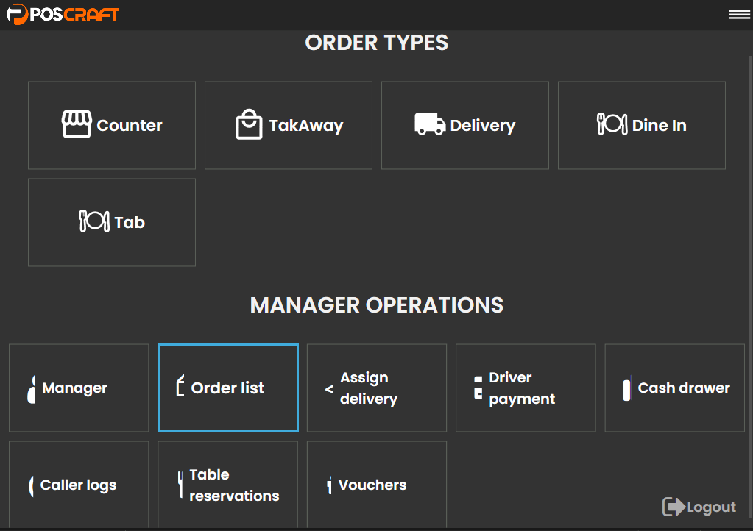Open the Cash drawer

click(x=674, y=388)
